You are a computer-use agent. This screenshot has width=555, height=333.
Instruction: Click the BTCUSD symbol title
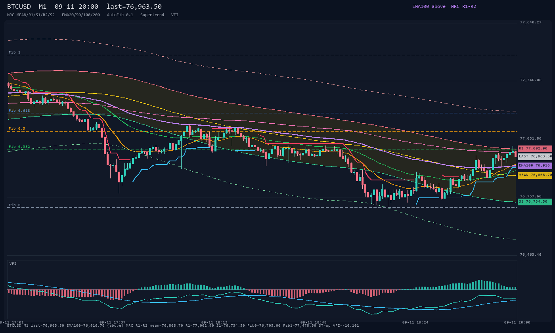tap(19, 6)
